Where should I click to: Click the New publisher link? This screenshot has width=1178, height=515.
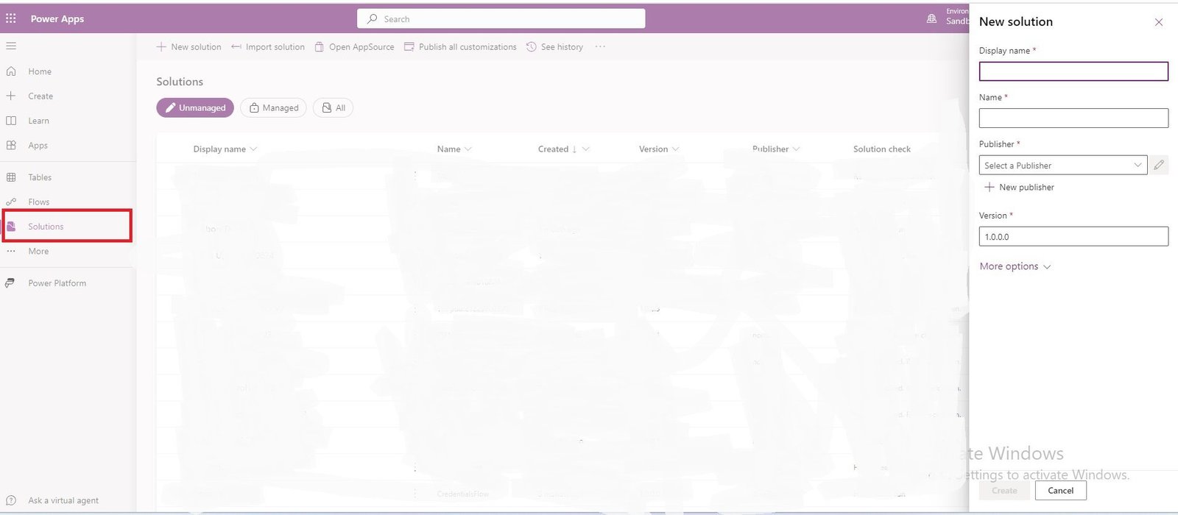click(x=1026, y=187)
